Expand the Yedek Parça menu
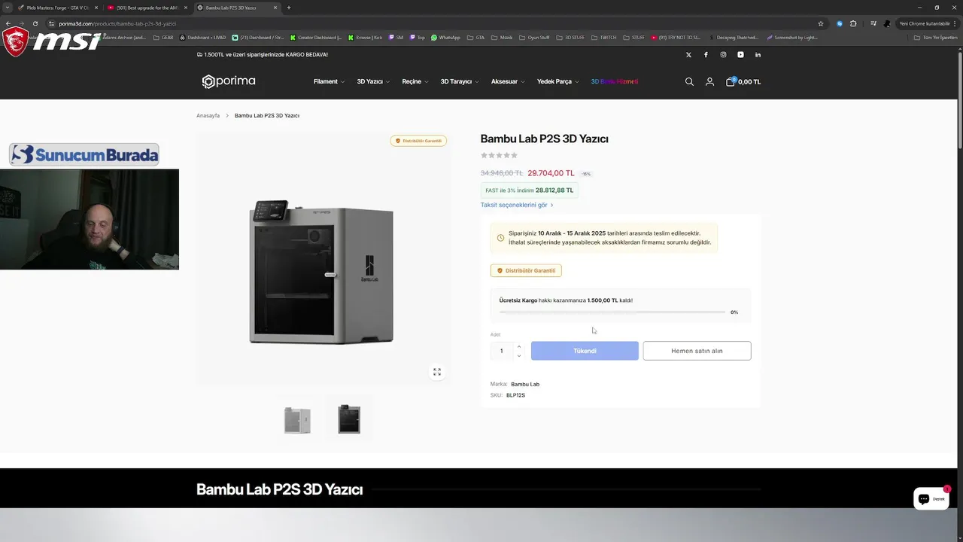The height and width of the screenshot is (542, 963). [x=557, y=81]
